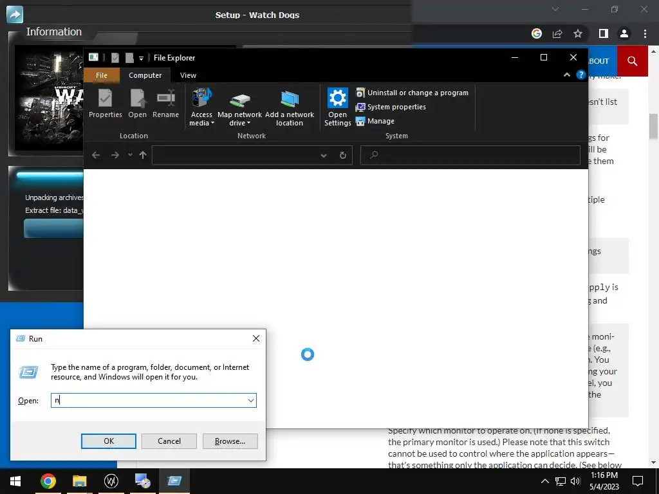Viewport: 659px width, 494px height.
Task: Collapse the File Explorer ribbon
Action: click(x=566, y=75)
